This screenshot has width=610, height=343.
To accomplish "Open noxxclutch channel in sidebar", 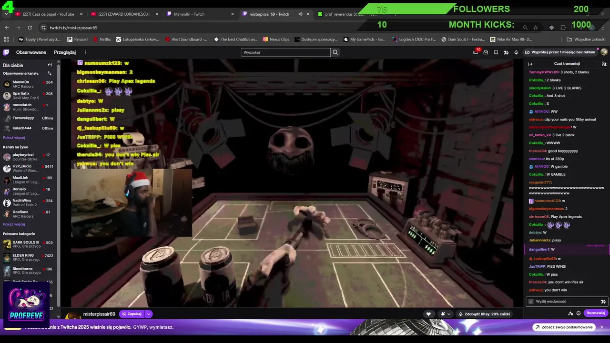I will pos(28,107).
